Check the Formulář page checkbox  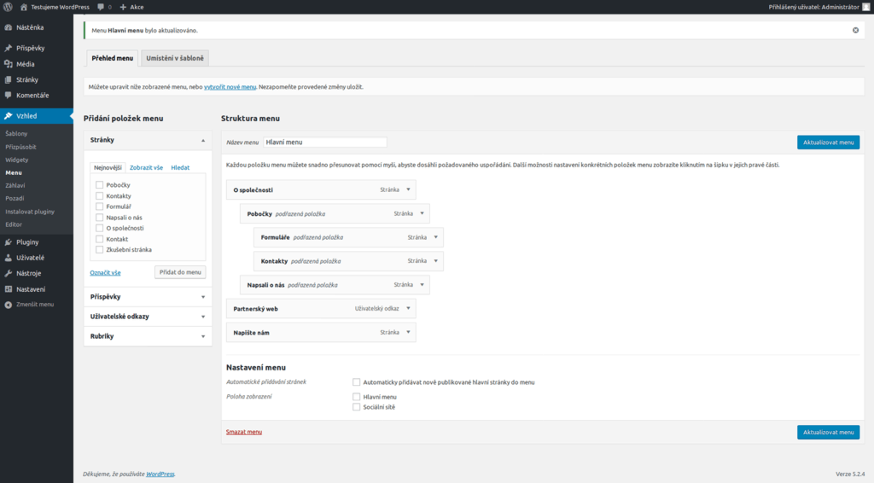tap(99, 207)
